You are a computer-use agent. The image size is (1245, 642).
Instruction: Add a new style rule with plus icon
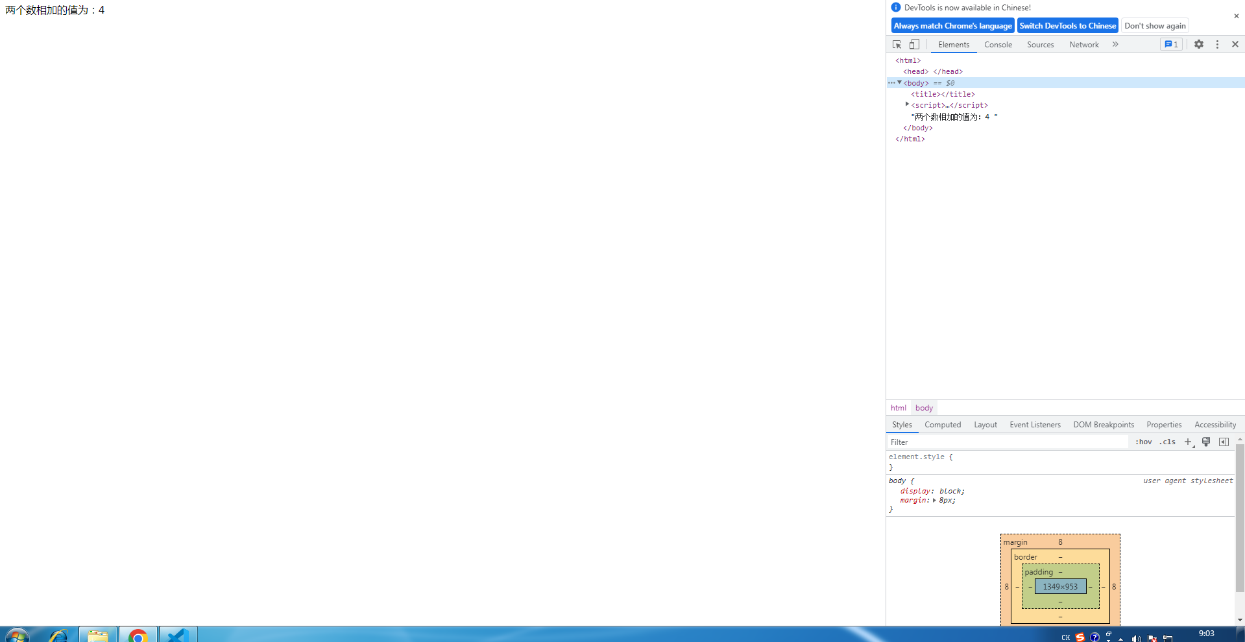point(1189,442)
